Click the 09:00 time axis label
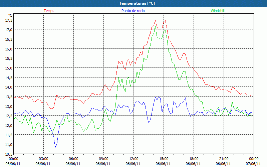The height and width of the screenshot is (167, 267). pyautogui.click(x=103, y=159)
